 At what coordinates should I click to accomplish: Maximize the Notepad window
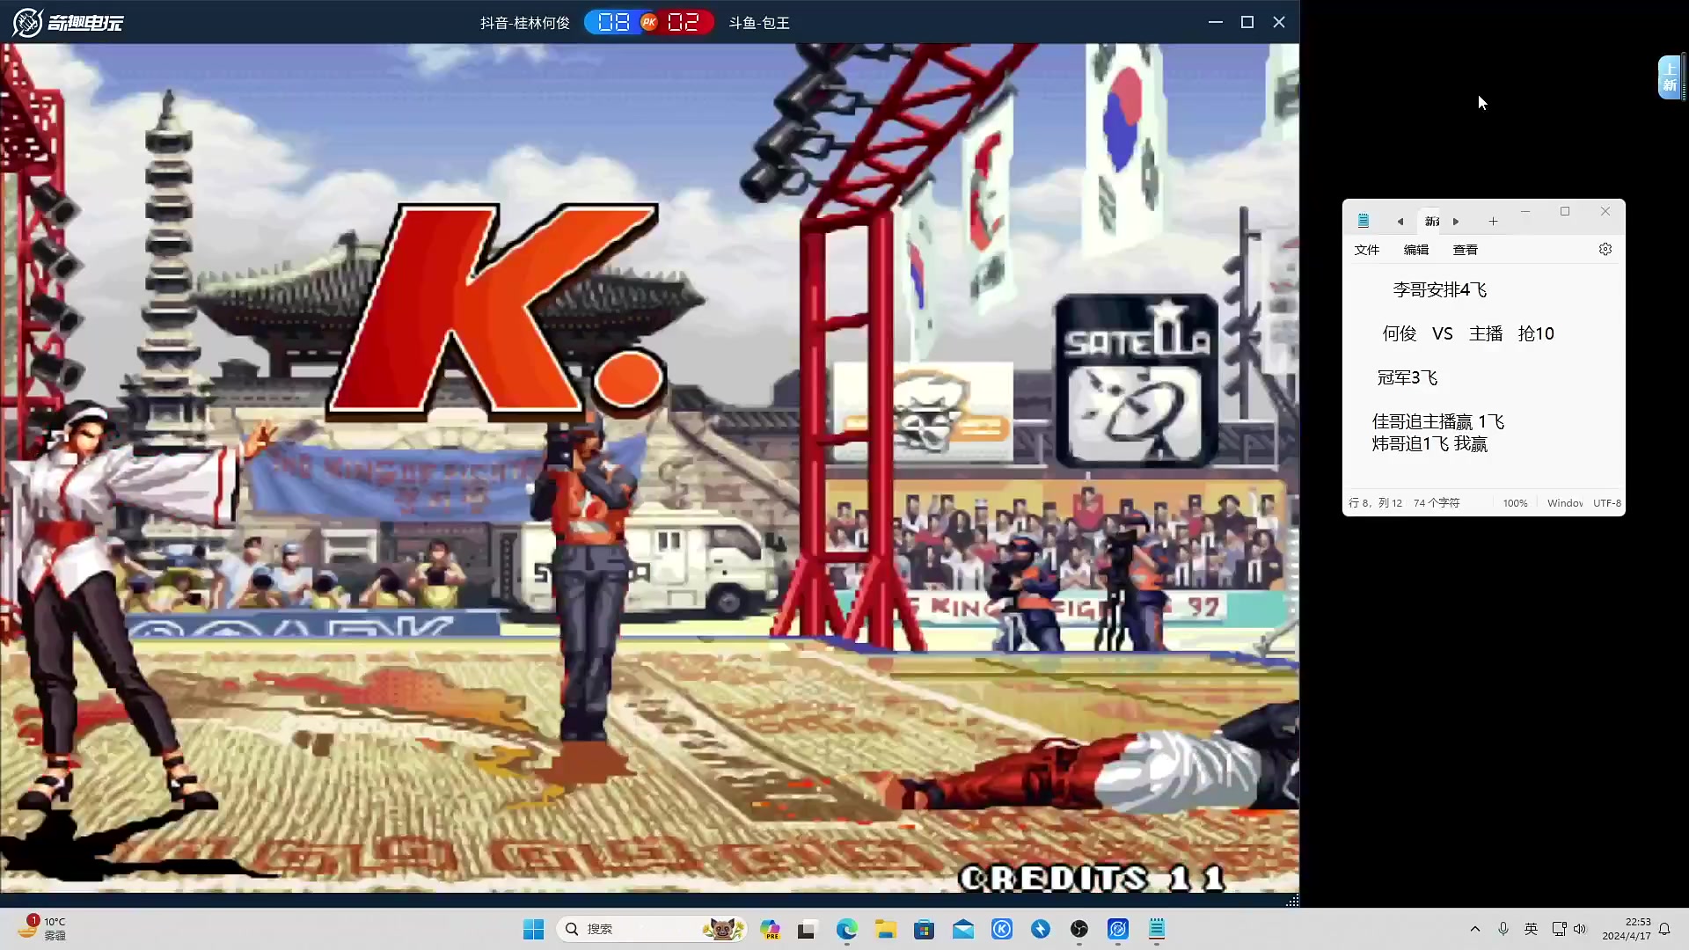1565,211
